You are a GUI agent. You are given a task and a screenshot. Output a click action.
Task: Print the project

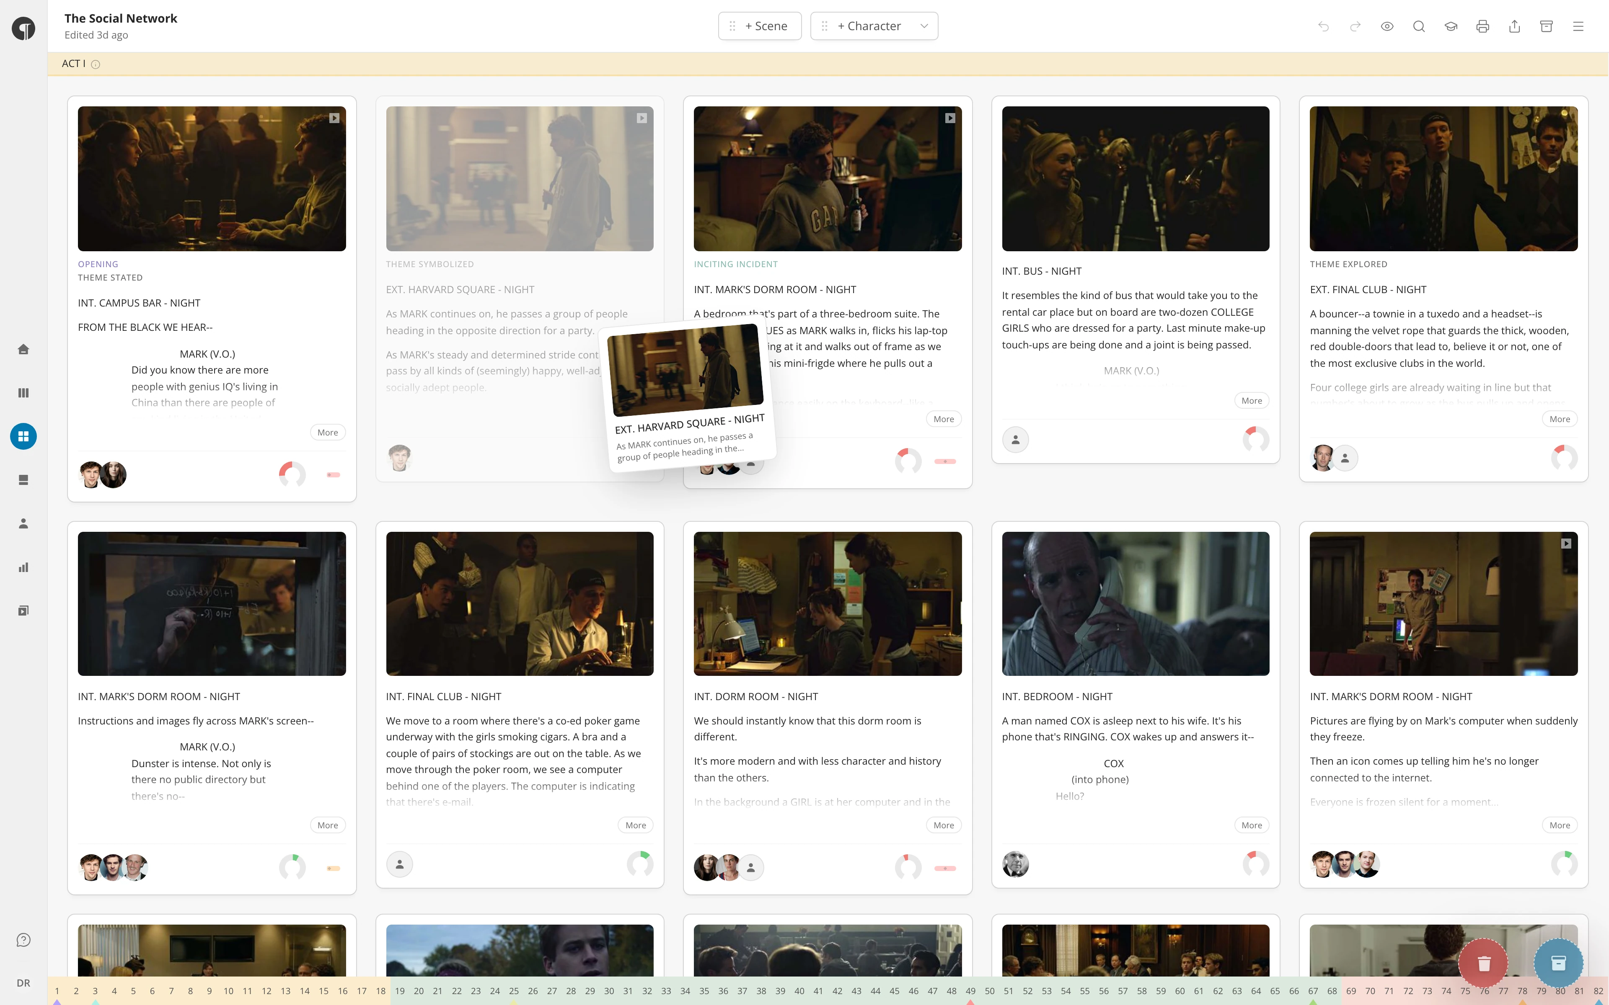point(1483,26)
